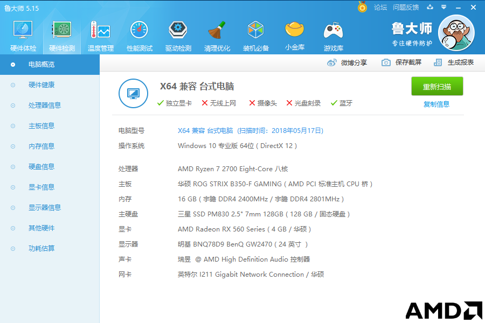Click the 鲁大师 5.15 title text
The image size is (485, 323).
click(x=22, y=9)
